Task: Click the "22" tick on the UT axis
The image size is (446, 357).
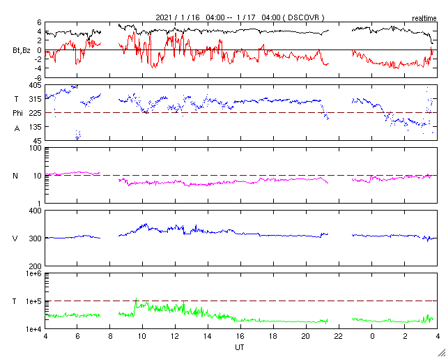Action: [339, 337]
